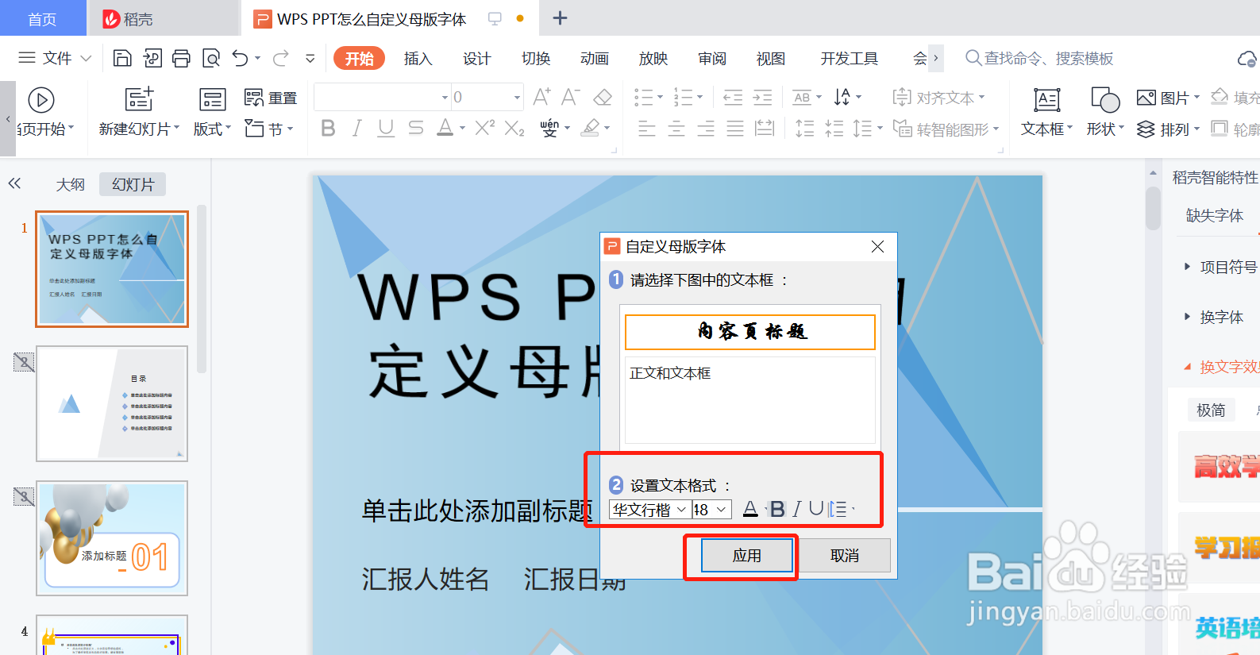Click the 取消 cancel button

(x=844, y=556)
